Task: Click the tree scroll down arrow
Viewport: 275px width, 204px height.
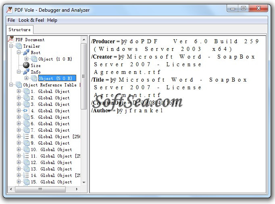Action: point(84,183)
